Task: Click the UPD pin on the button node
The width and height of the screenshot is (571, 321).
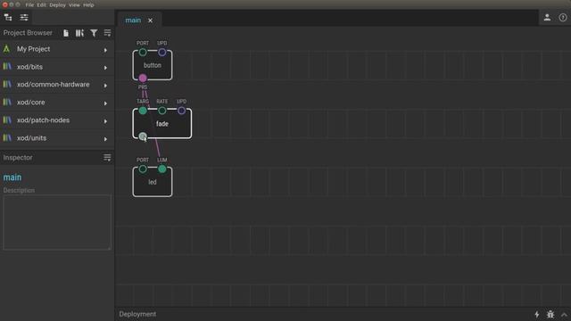Action: (162, 53)
